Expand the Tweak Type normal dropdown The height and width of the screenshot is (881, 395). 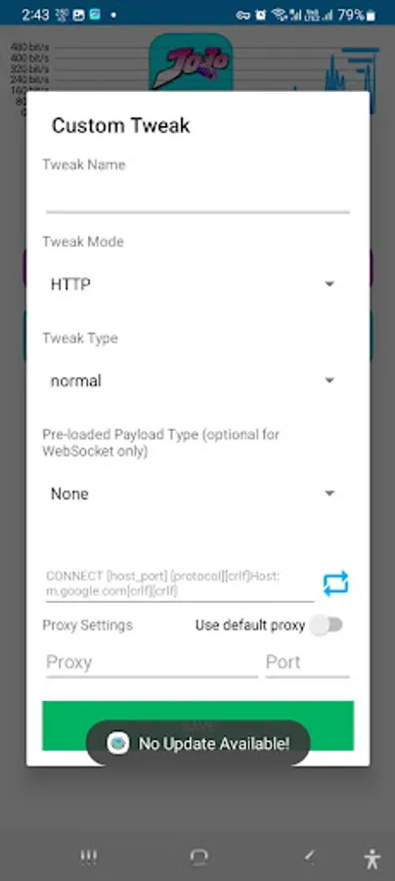click(x=193, y=381)
